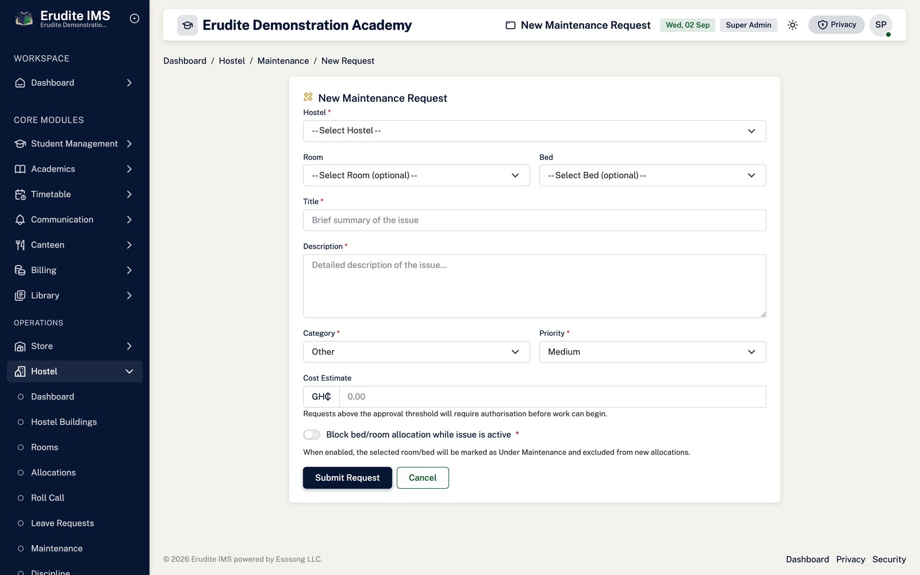Click the Submit Request button
This screenshot has height=575, width=920.
(x=347, y=478)
